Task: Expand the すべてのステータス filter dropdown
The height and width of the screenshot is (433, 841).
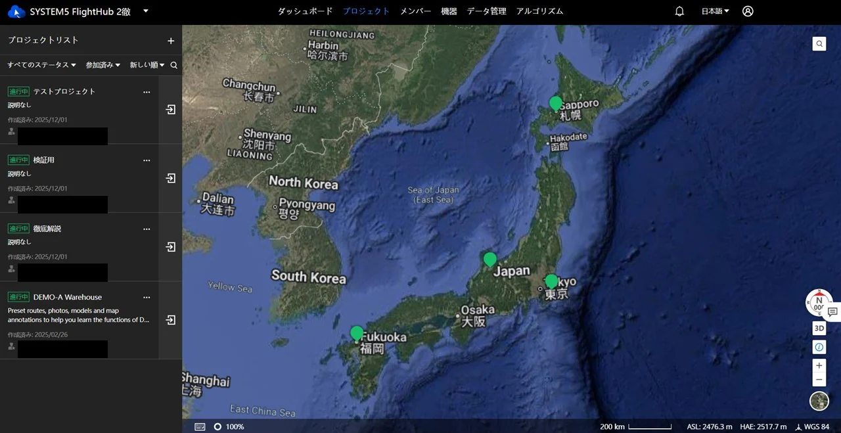Action: [41, 65]
